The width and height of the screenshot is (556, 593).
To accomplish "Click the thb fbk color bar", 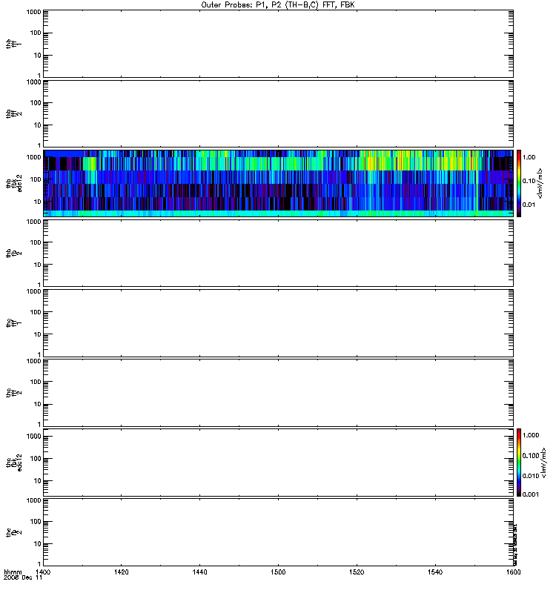I will pyautogui.click(x=519, y=183).
